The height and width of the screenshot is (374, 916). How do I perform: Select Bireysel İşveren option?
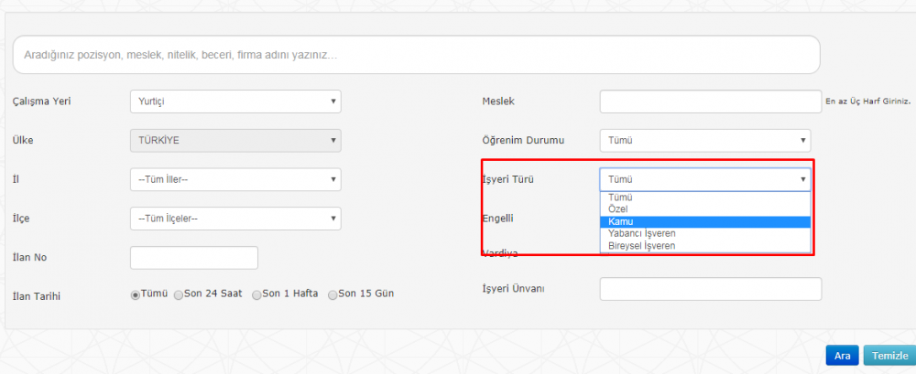pyautogui.click(x=704, y=245)
